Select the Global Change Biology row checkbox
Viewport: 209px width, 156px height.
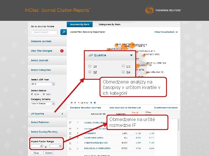(x=70, y=123)
